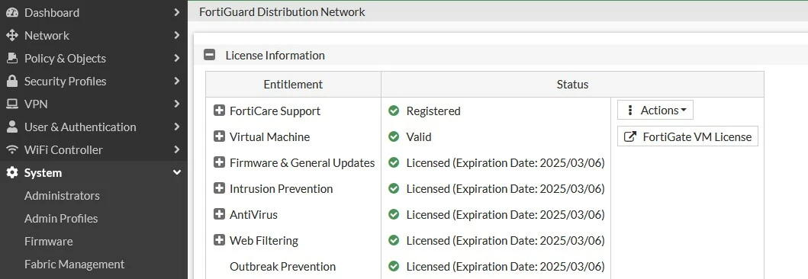Click Outbreak Prevention Licensed expiration text
808x279 pixels.
pyautogui.click(x=506, y=266)
